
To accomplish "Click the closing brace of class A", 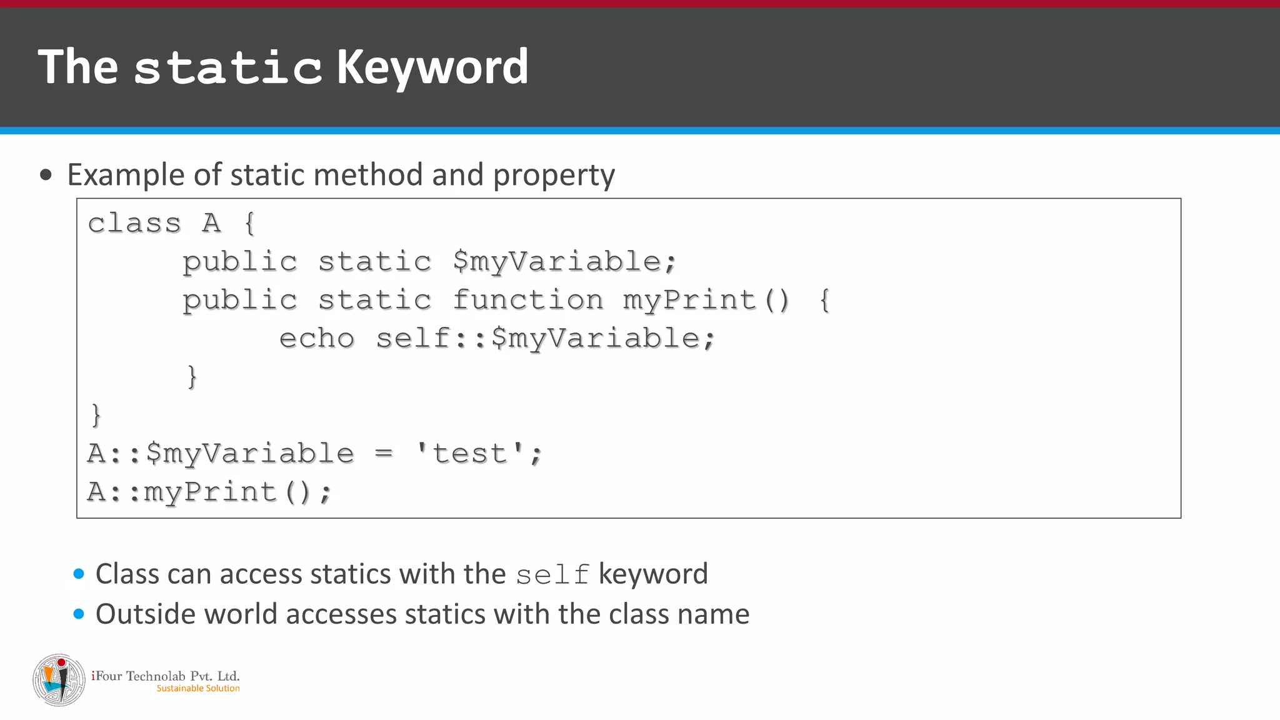I will pyautogui.click(x=96, y=415).
